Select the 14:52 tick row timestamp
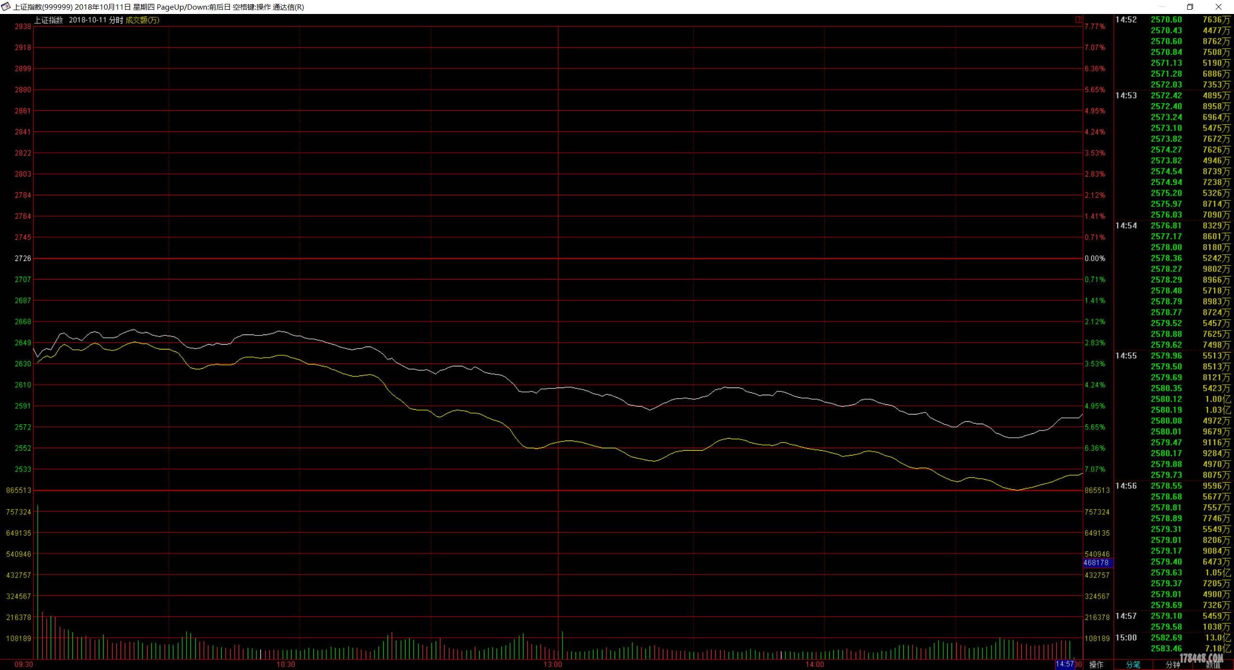This screenshot has width=1234, height=670. (1126, 20)
